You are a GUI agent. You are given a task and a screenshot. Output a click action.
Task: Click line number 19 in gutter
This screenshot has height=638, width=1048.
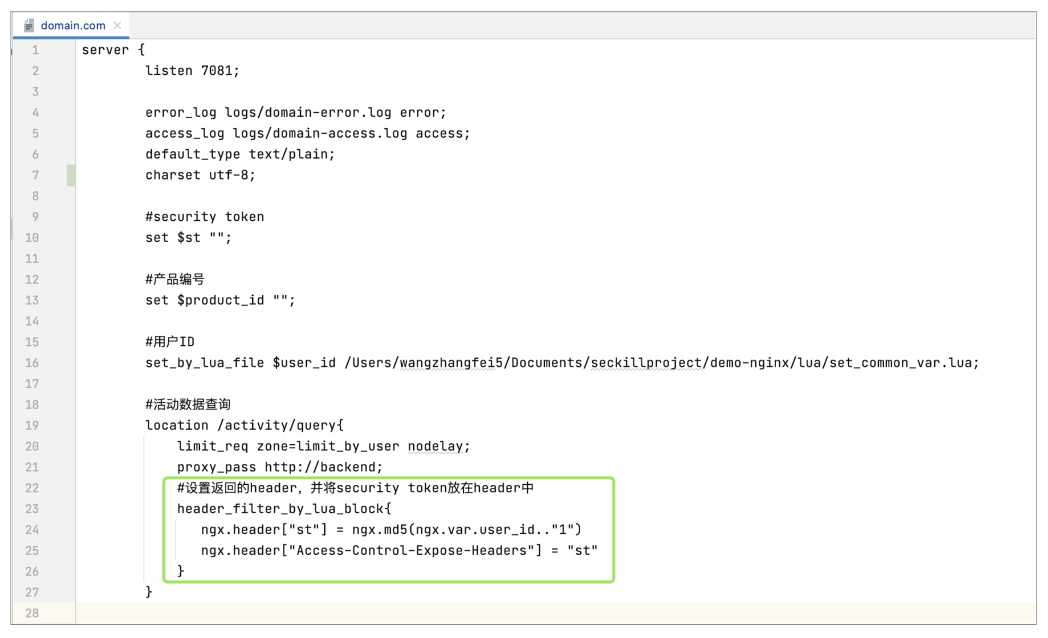coord(32,425)
